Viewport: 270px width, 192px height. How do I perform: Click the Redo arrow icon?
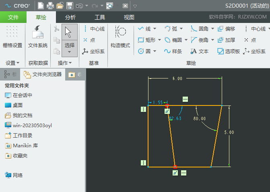click(95, 6)
